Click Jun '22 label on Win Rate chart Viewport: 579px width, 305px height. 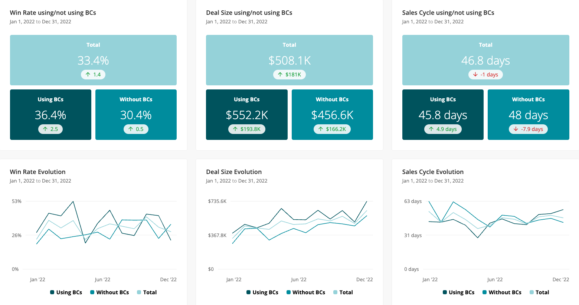[x=102, y=279]
